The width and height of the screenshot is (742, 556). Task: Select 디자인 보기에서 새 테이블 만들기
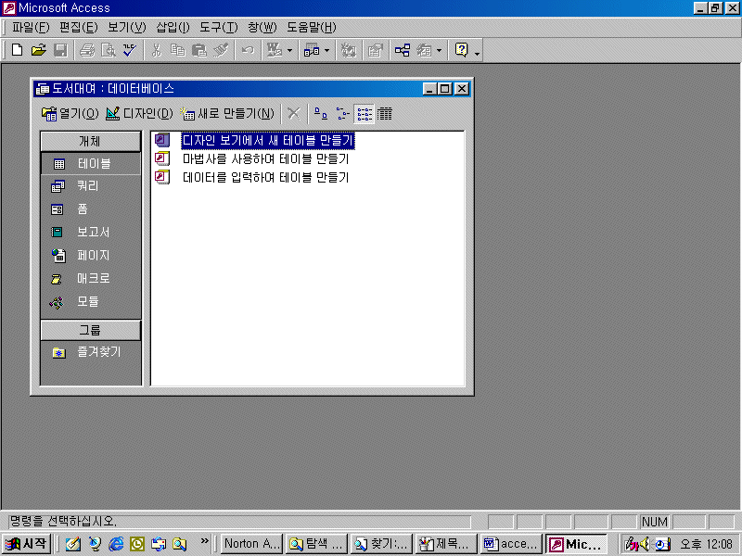(x=268, y=140)
